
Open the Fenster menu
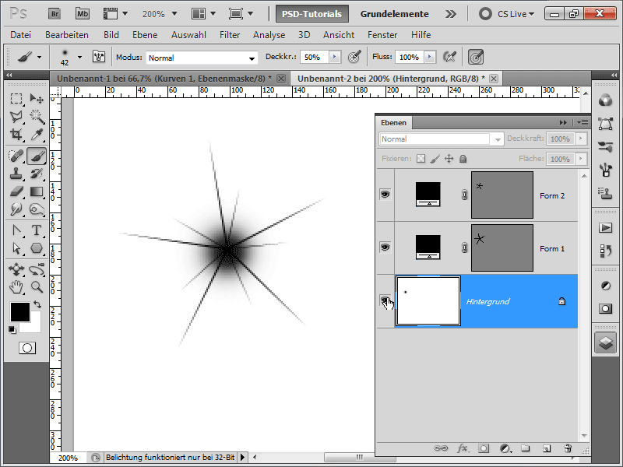point(382,35)
